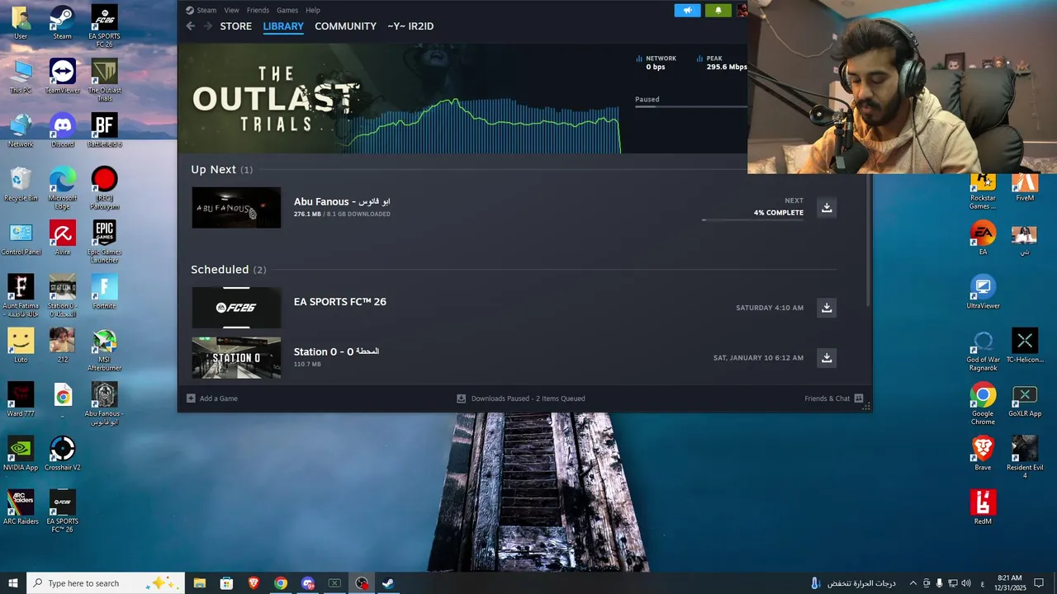Image resolution: width=1057 pixels, height=594 pixels.
Task: Click the Steam back navigation arrow
Action: (x=190, y=26)
